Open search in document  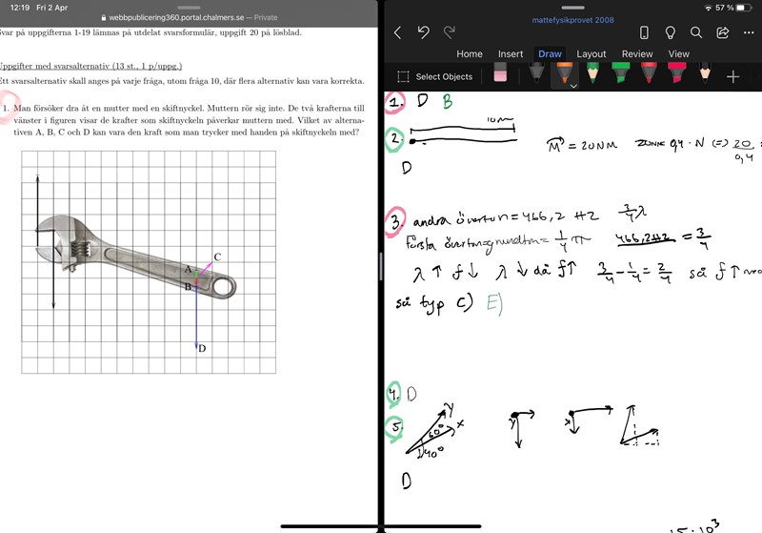tap(696, 32)
